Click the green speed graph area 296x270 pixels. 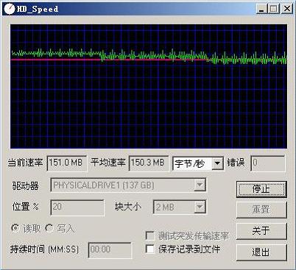point(149,86)
